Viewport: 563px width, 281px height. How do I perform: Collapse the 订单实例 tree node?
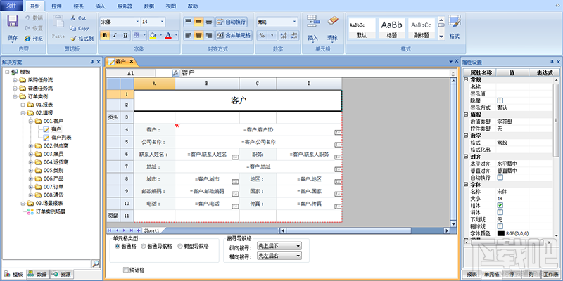tap(15, 96)
